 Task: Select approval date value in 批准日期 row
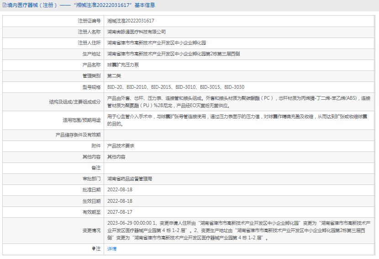point(120,190)
